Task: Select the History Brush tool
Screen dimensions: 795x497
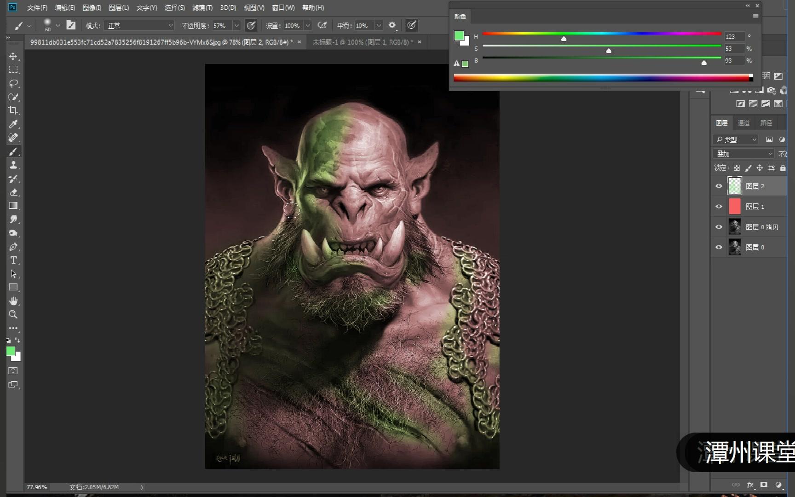Action: coord(13,179)
